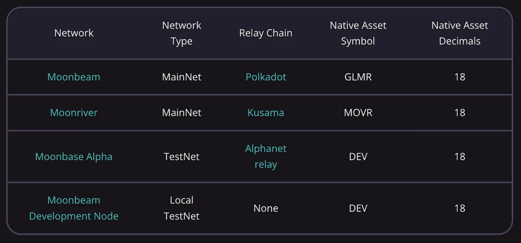The width and height of the screenshot is (521, 243).
Task: Select the TestNet cell for Moonbase Alpha
Action: coord(182,156)
